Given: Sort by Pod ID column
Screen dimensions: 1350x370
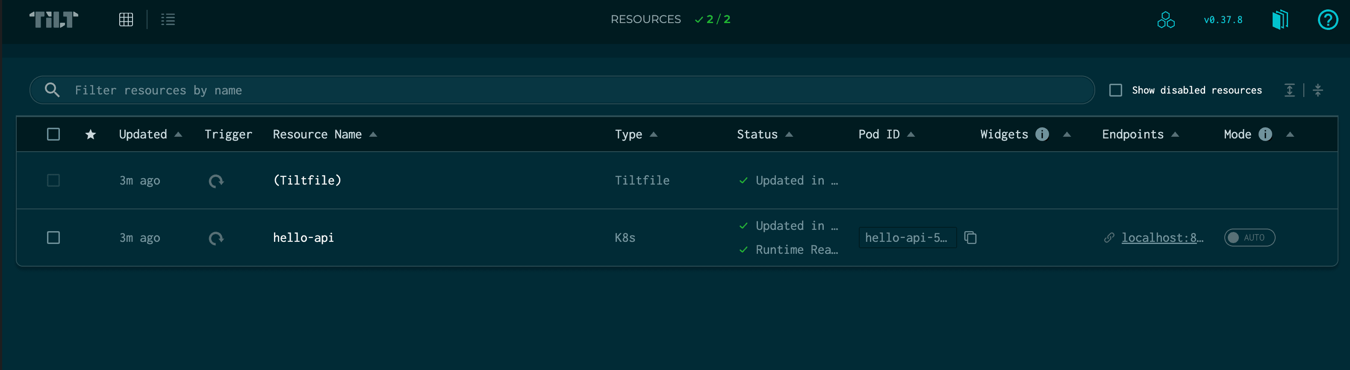Looking at the screenshot, I should coord(886,135).
